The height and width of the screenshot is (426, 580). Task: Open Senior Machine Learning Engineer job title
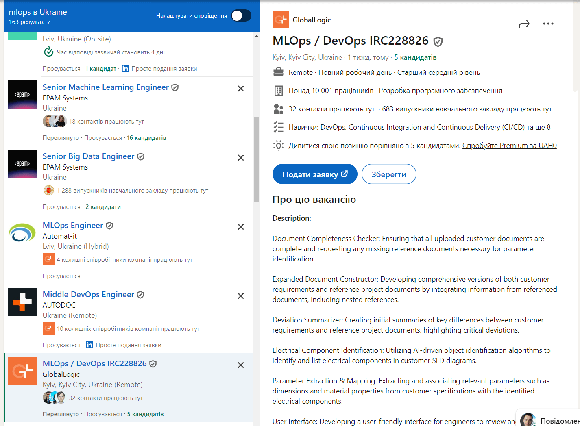105,87
